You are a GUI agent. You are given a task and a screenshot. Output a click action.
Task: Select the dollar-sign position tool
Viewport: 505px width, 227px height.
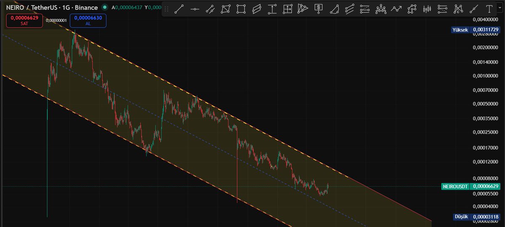tap(319, 9)
